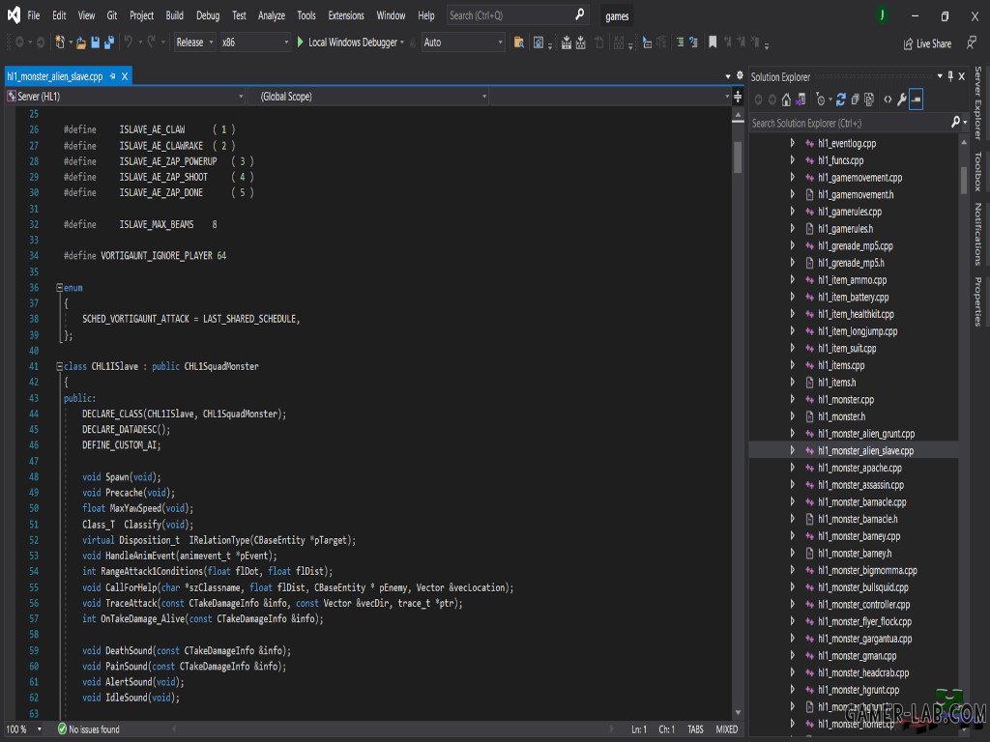This screenshot has width=990, height=742.
Task: Expand the hl1_monster_apache.cpp tree node
Action: (793, 468)
